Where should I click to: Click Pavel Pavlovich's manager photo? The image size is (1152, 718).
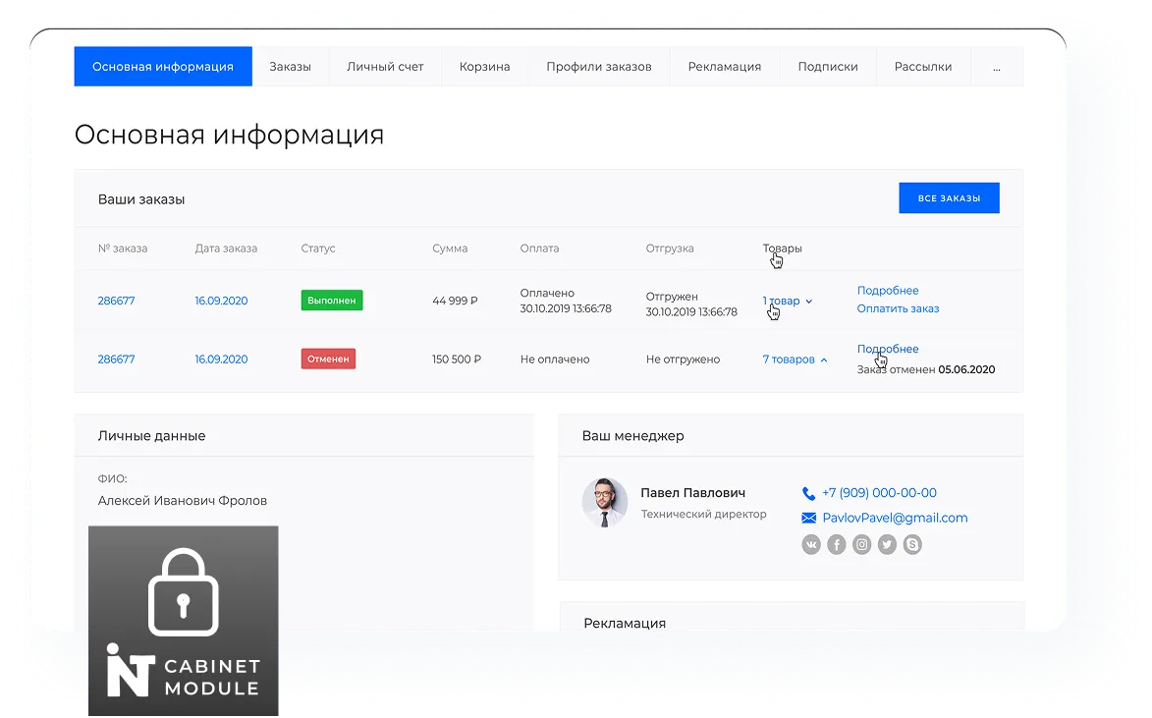[605, 502]
